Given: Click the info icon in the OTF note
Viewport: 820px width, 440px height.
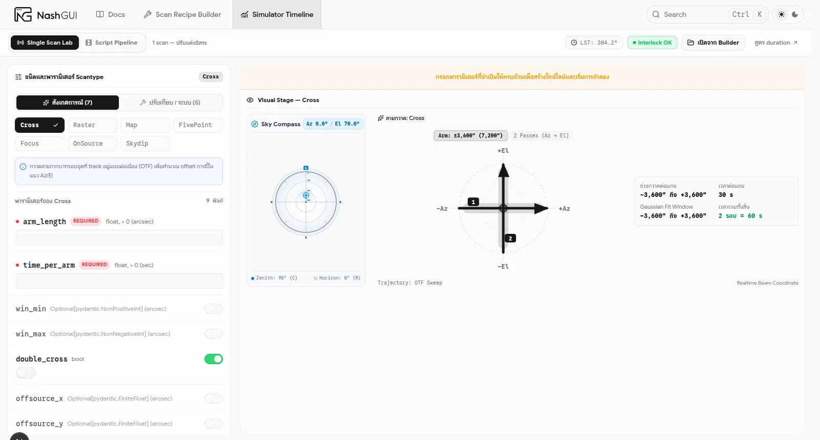Looking at the screenshot, I should (x=23, y=167).
